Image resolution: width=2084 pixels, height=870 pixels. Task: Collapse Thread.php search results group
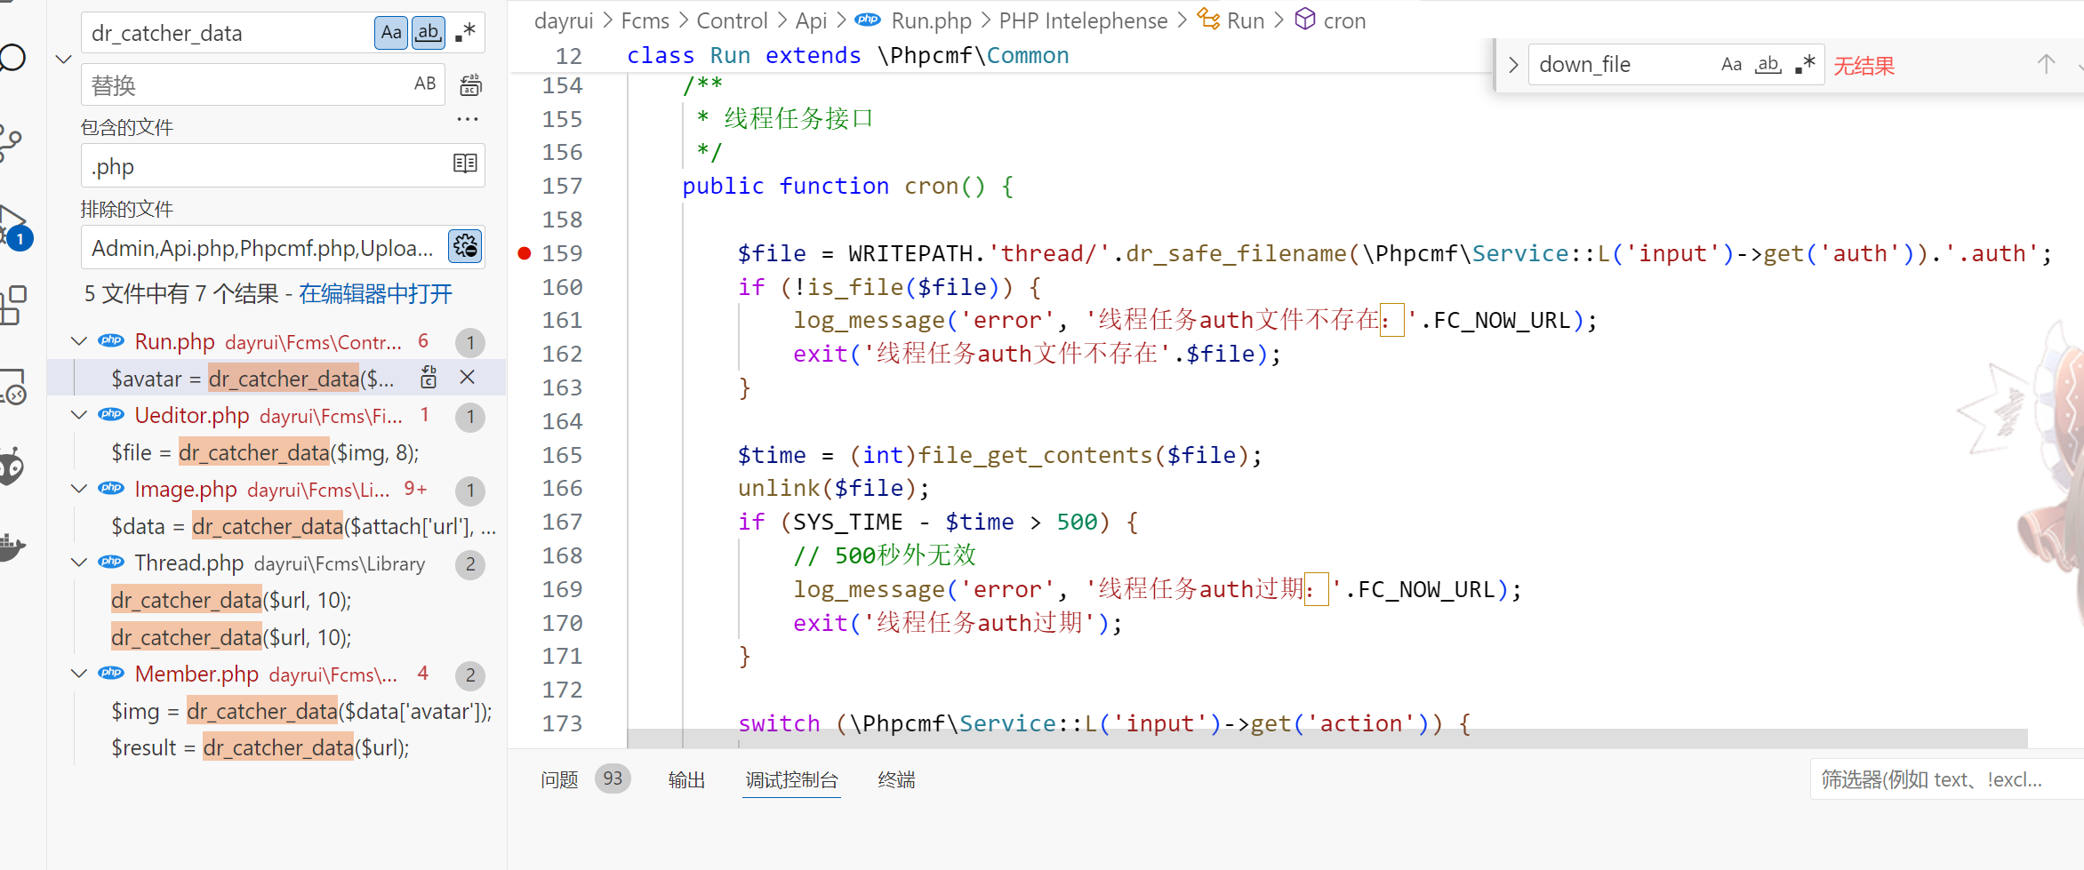click(79, 563)
